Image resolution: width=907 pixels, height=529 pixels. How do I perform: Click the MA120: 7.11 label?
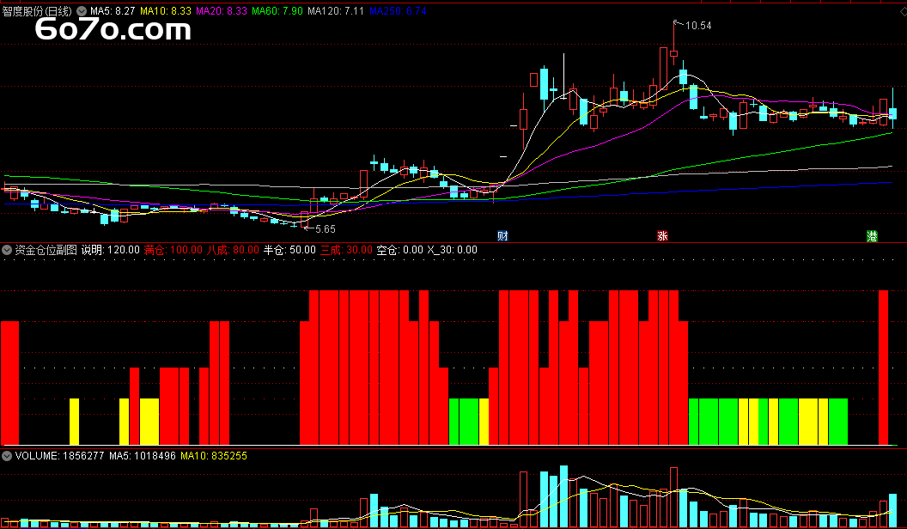pyautogui.click(x=336, y=11)
